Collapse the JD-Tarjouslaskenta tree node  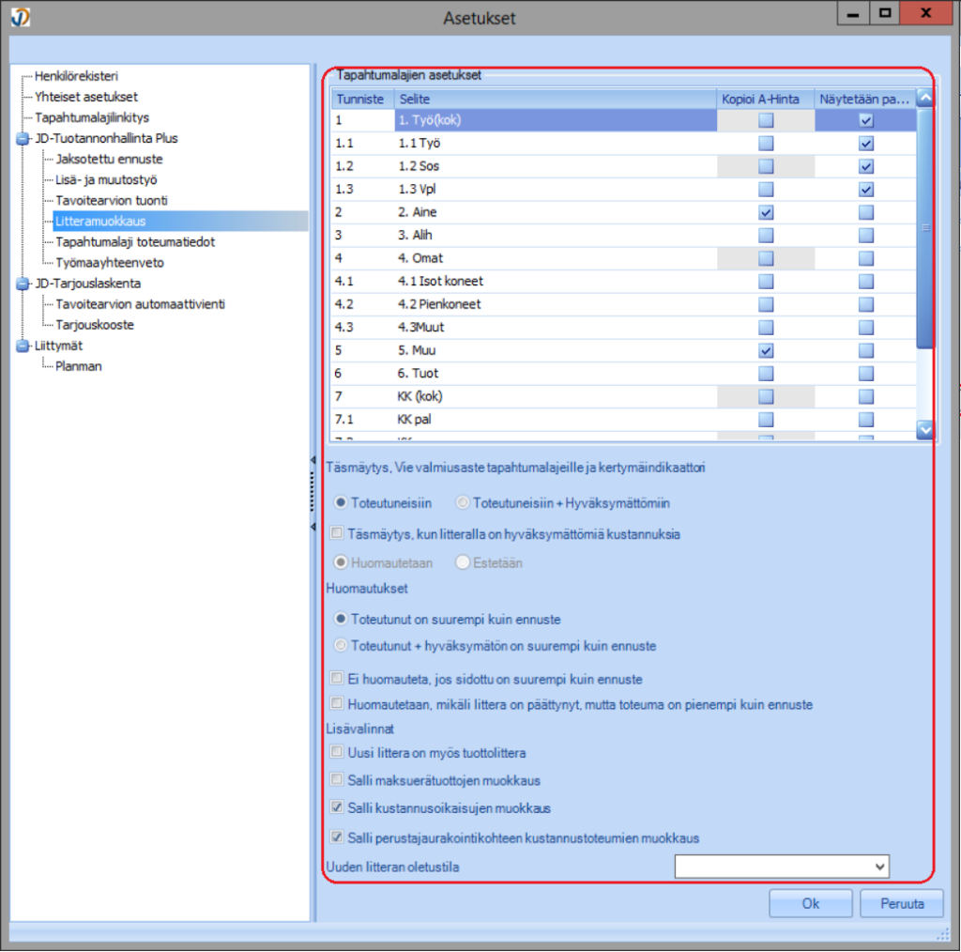(x=22, y=284)
